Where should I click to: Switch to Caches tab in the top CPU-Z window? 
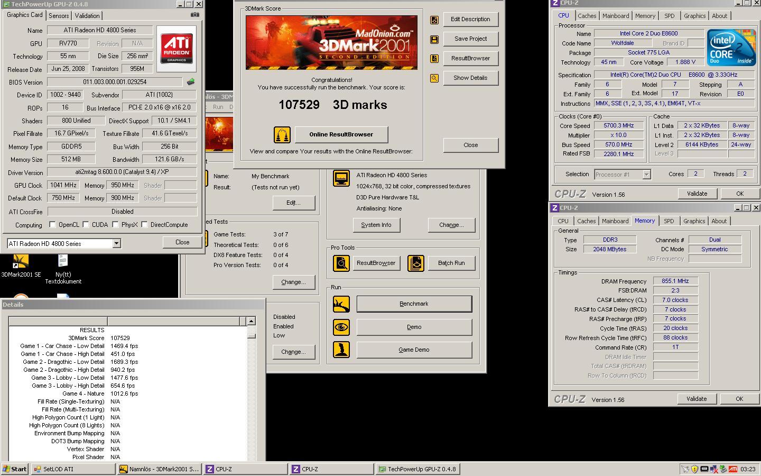(587, 16)
